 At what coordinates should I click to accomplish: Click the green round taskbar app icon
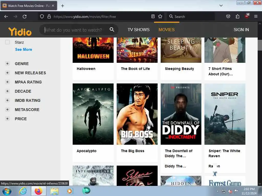tap(86, 191)
